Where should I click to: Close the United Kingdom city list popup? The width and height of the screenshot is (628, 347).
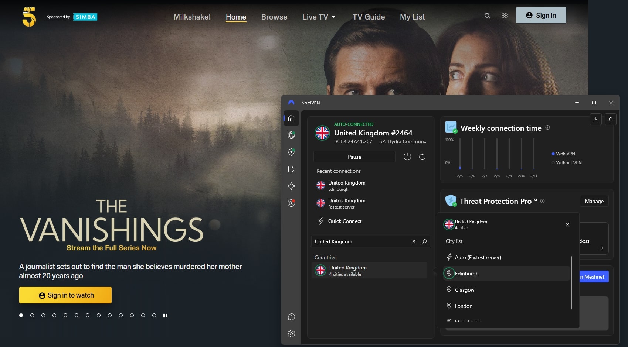[567, 224]
